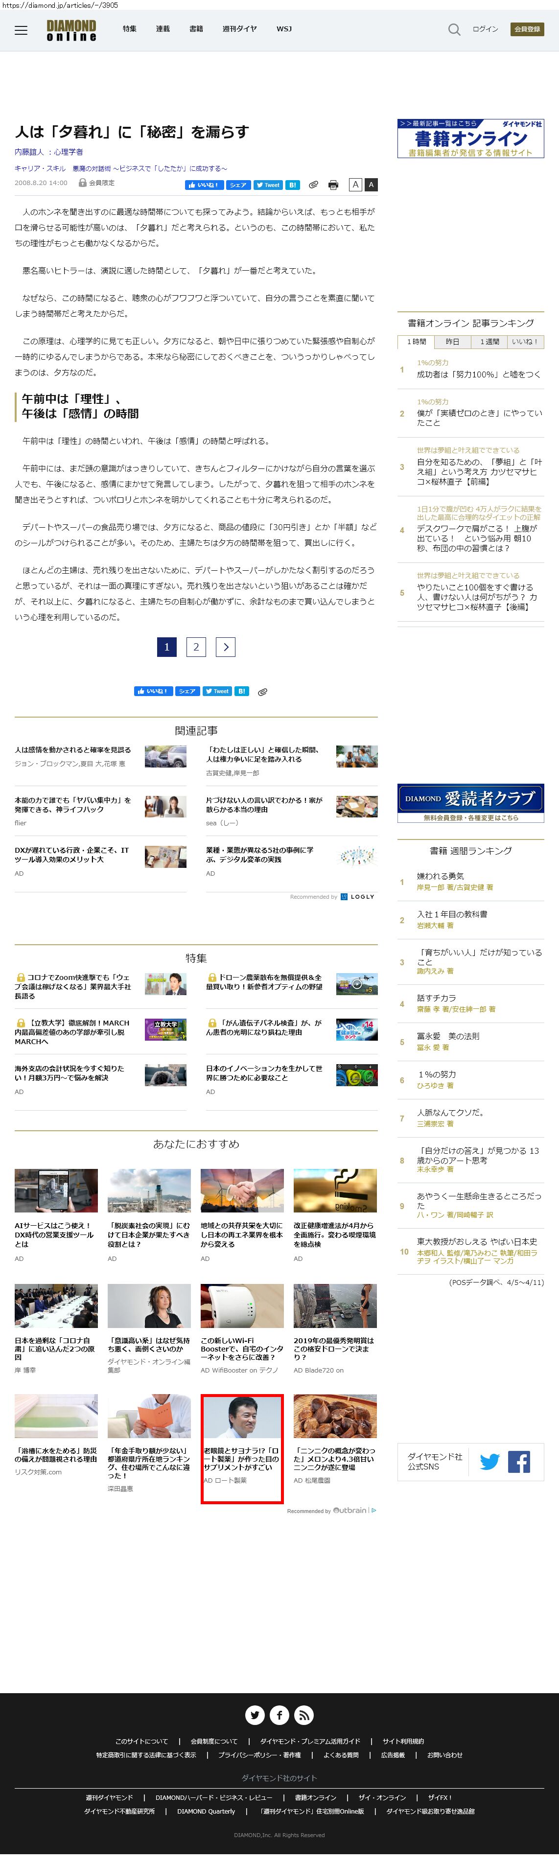The height and width of the screenshot is (1864, 559).
Task: Copy link via the paperclip icon under the title
Action: [313, 185]
